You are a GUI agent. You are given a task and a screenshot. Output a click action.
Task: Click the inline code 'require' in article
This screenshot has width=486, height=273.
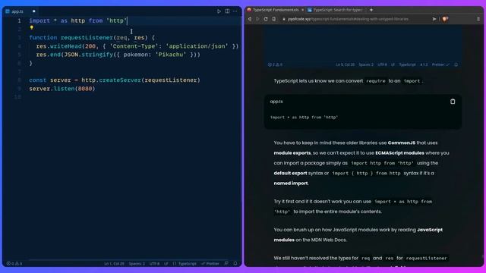[376, 81]
